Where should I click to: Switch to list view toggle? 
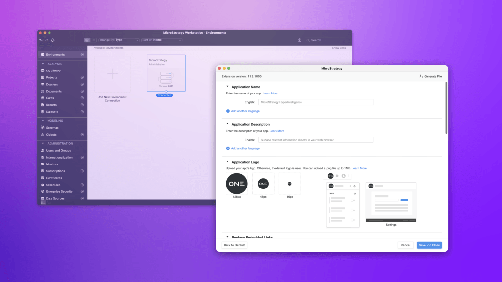tap(94, 40)
